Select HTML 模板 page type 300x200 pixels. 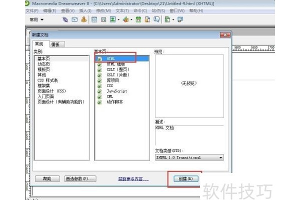[122, 64]
